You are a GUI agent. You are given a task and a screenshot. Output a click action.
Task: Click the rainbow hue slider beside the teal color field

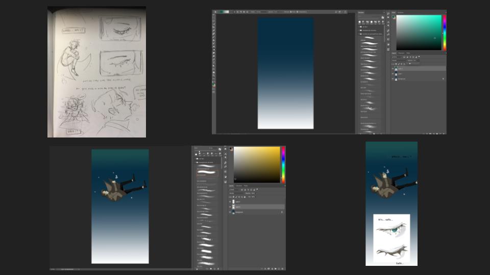444,33
